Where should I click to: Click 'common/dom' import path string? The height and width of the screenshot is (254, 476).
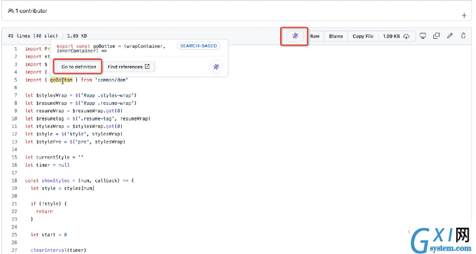click(x=112, y=80)
